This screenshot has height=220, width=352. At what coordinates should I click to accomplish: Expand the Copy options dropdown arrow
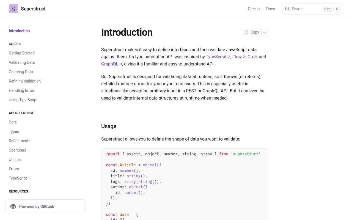[x=265, y=32]
